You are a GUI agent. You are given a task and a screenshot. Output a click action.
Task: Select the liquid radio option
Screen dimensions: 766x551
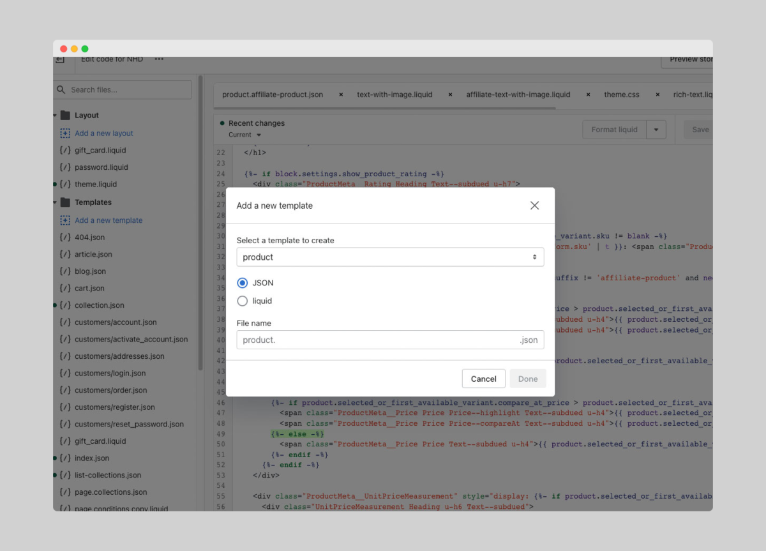click(243, 301)
